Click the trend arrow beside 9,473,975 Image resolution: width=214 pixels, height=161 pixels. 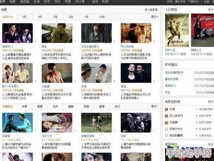[x=197, y=116]
